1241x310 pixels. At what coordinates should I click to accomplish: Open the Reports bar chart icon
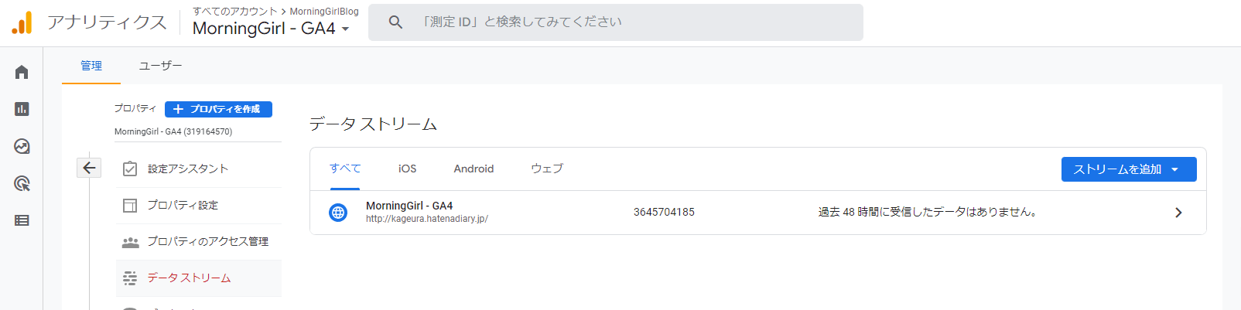click(22, 109)
